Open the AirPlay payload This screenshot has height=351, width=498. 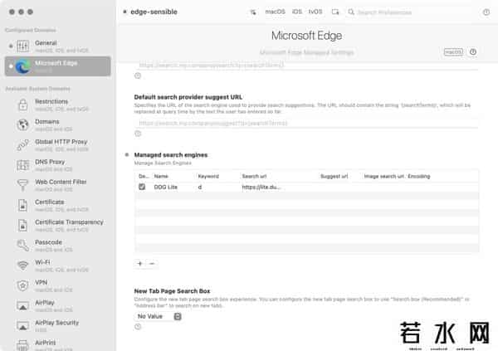pos(58,306)
